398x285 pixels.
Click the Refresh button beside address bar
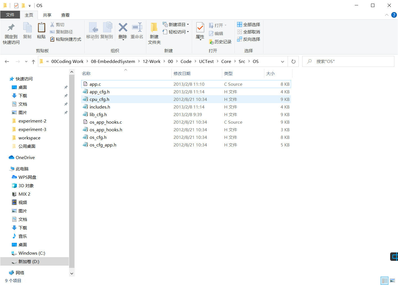coord(294,62)
